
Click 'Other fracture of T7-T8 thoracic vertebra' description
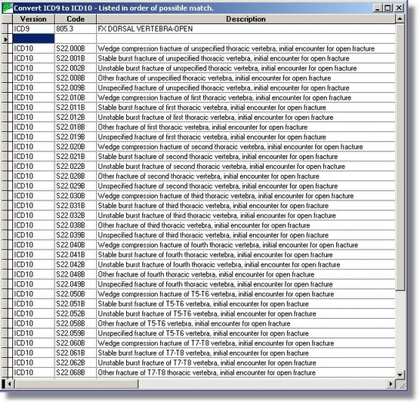(246, 373)
